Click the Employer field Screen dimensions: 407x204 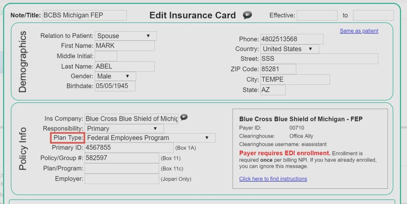(122, 179)
